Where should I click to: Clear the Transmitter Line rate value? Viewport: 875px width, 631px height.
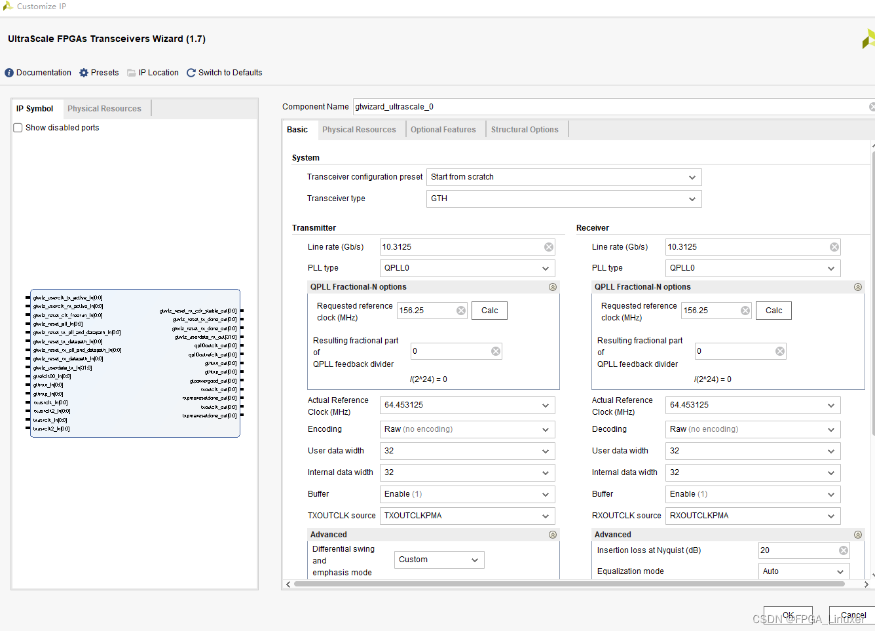click(x=549, y=247)
